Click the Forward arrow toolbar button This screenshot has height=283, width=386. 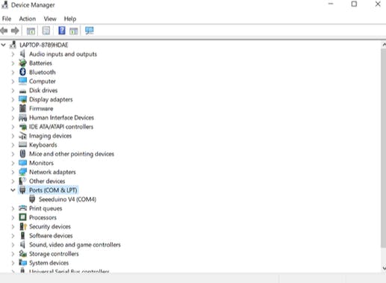pos(15,31)
